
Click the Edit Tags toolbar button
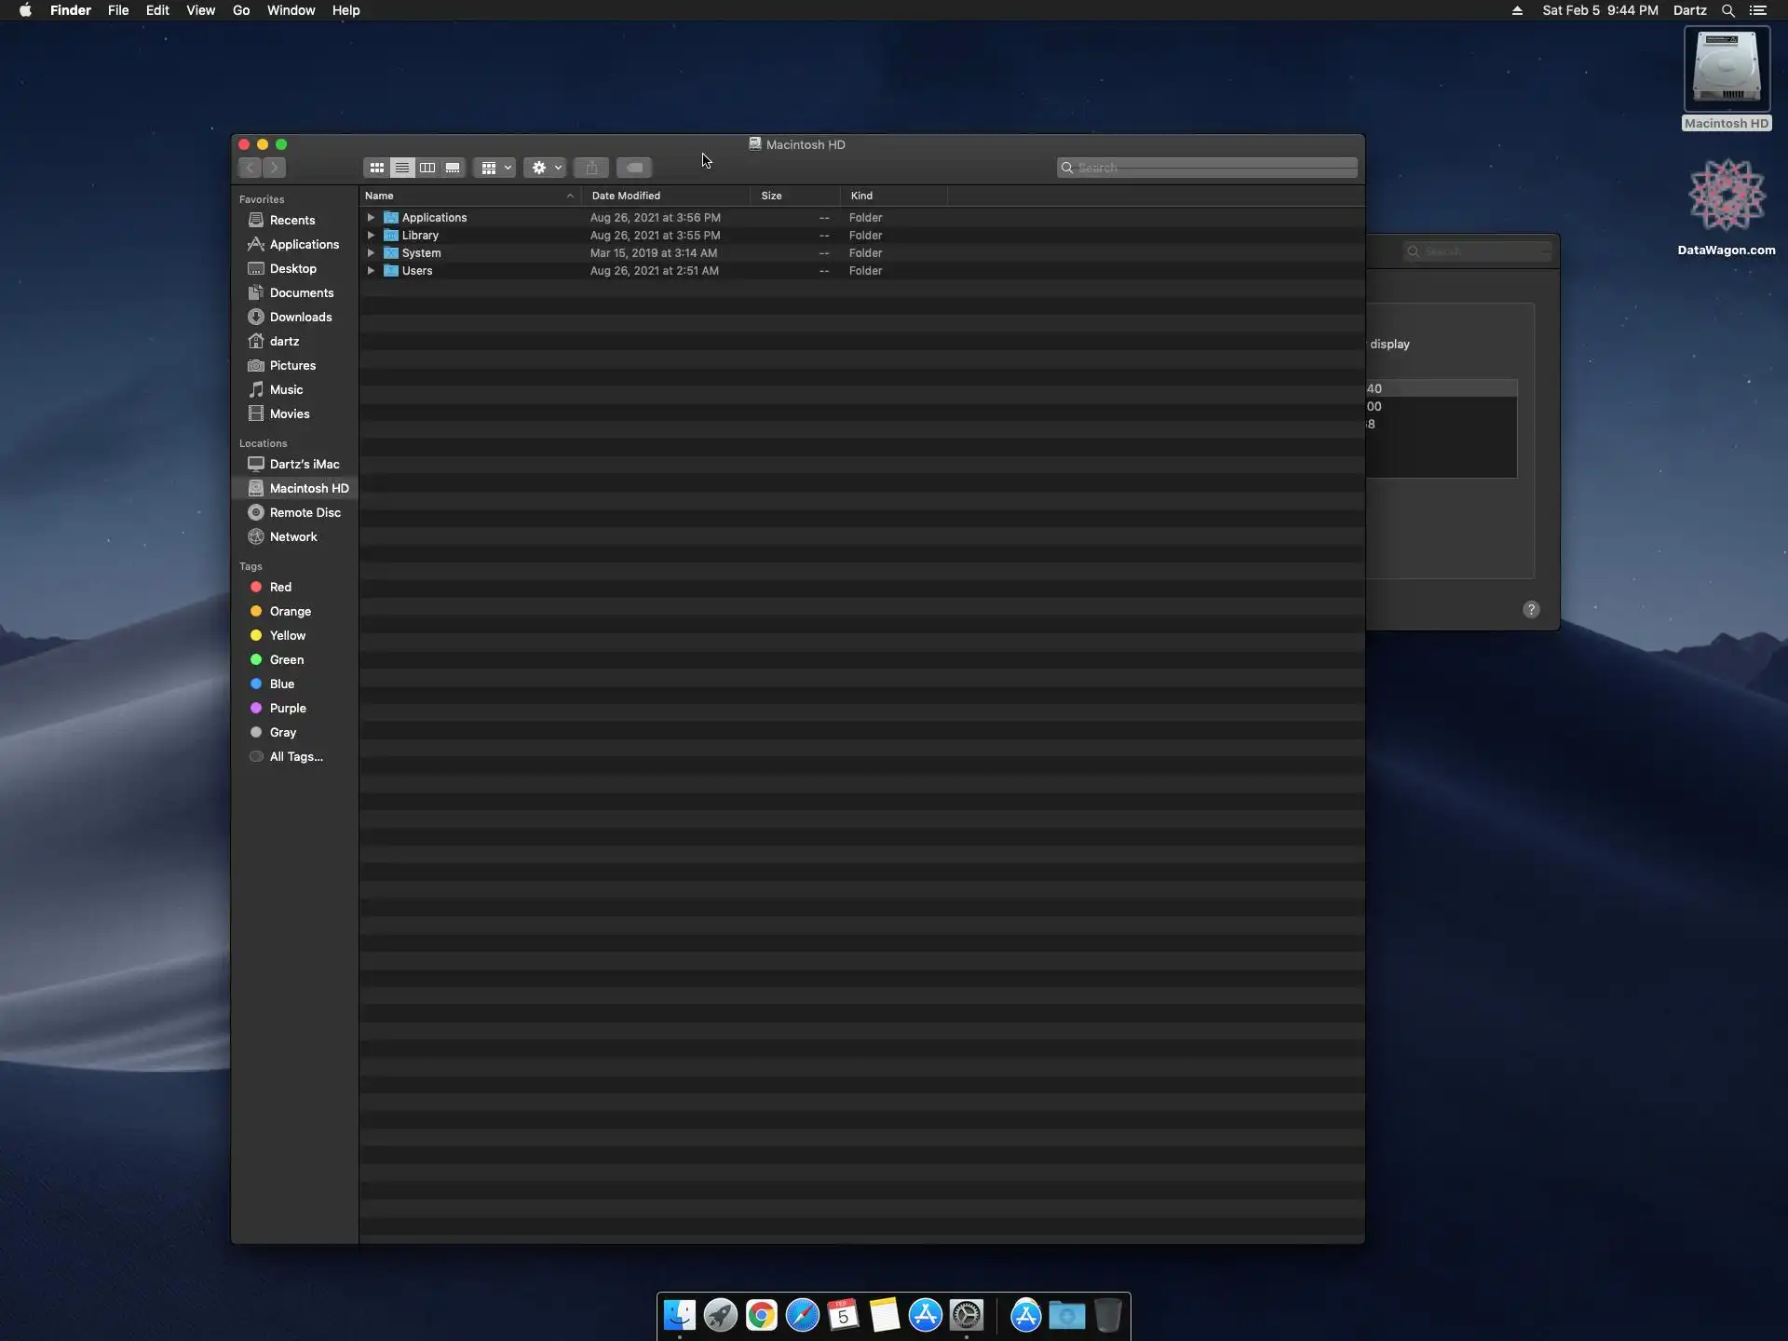[x=634, y=168]
